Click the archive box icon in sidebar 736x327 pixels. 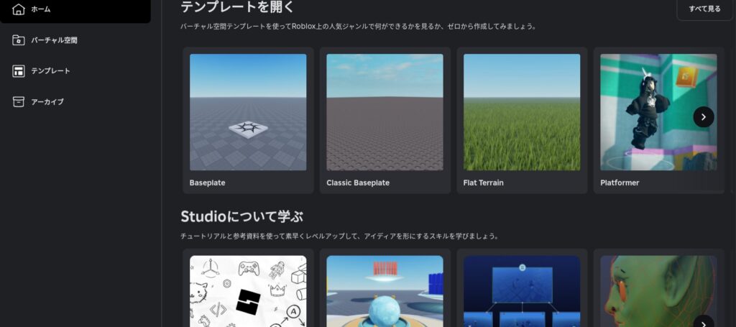tap(18, 102)
